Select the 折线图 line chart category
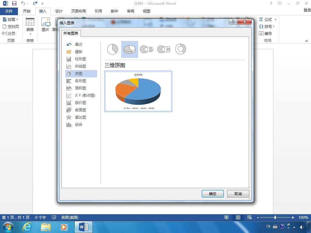The width and height of the screenshot is (311, 233). pos(81,66)
